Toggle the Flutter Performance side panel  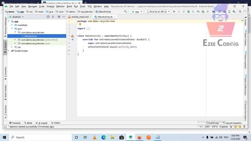pyautogui.click(x=246, y=85)
